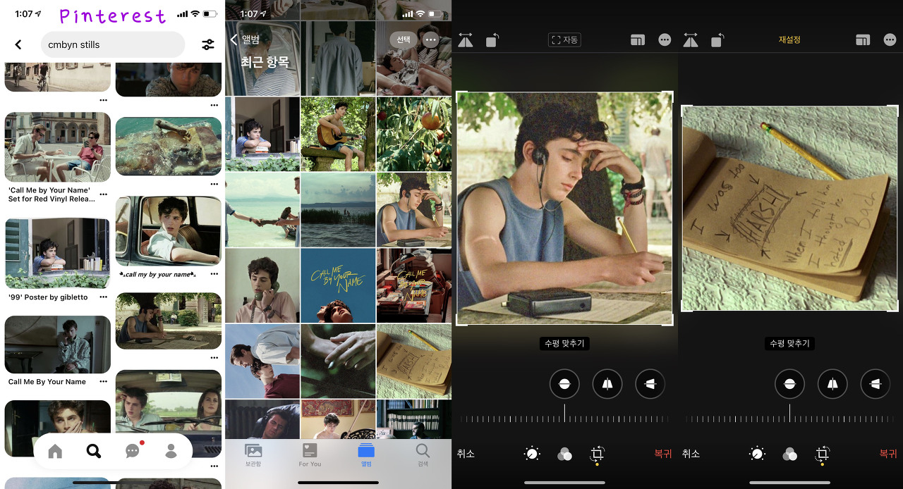Go back using Pinterest's back arrow
Screen dimensions: 903x489
coord(18,44)
